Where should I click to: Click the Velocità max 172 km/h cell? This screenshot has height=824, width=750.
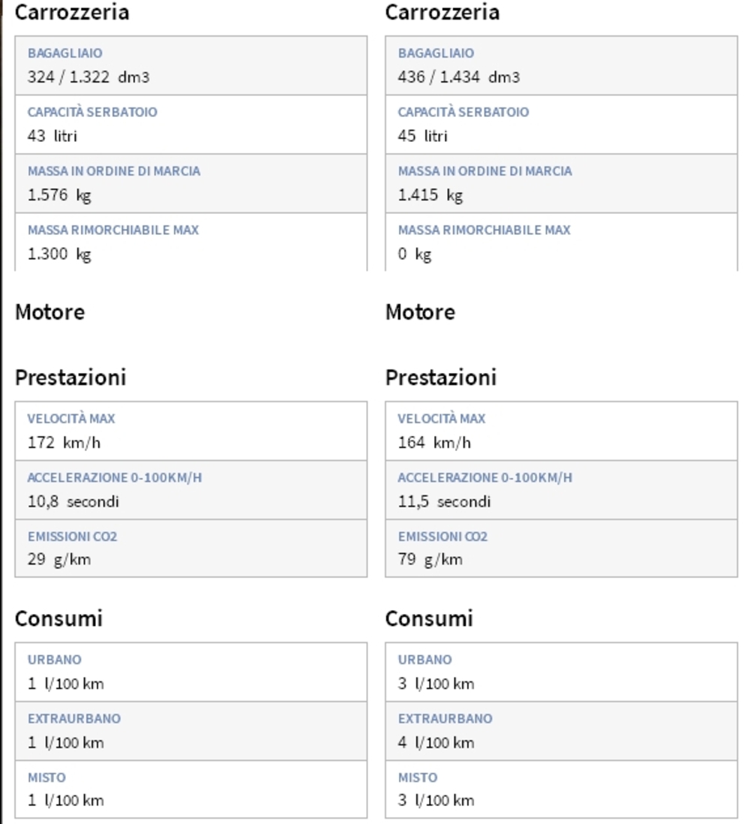(x=191, y=431)
